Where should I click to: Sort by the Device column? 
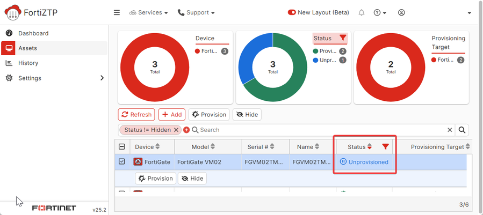point(157,147)
